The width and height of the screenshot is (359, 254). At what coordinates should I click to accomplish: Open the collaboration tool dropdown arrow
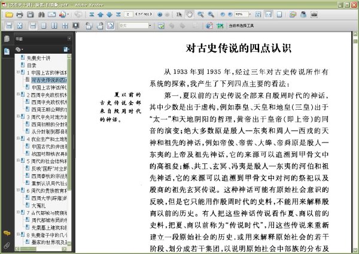click(x=68, y=14)
